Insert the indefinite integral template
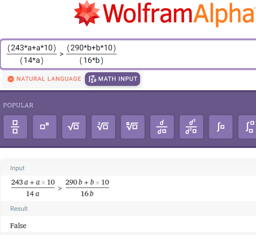This screenshot has height=235, width=256. coord(221,127)
